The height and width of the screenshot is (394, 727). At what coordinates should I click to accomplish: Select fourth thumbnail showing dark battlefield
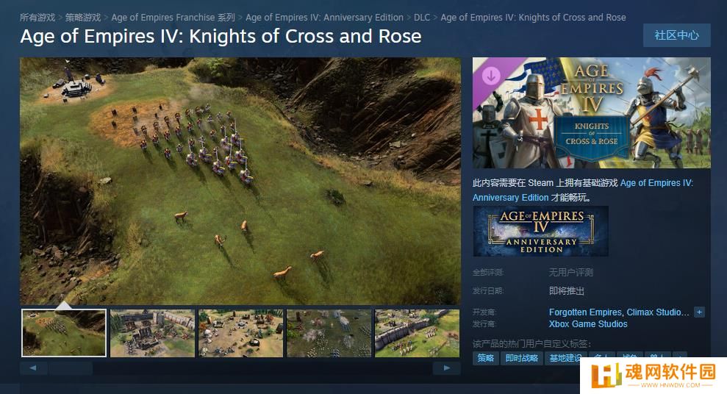(329, 333)
